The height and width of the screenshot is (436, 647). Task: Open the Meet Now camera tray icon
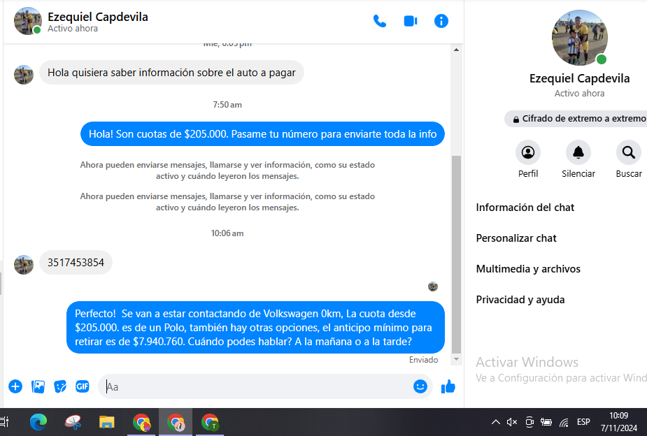pos(529,422)
